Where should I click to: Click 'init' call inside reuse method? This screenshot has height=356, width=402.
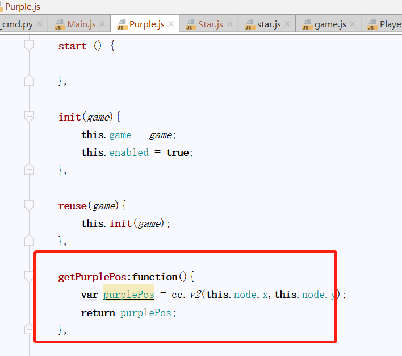(121, 223)
